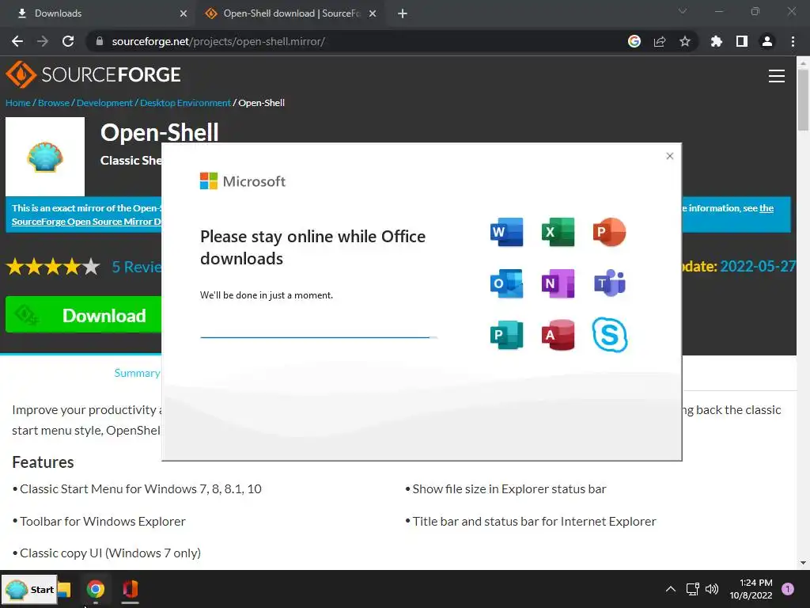
Task: Click the Publisher icon in Office dialog
Action: (x=506, y=335)
